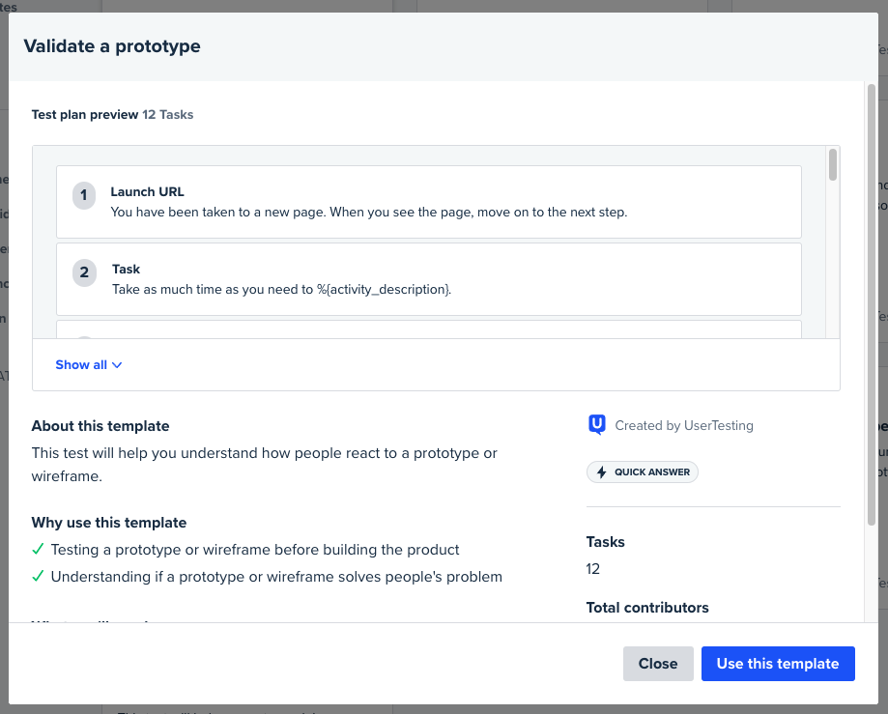Click the lightning bolt in Quick Answer badge
Viewport: 888px width, 714px height.
click(602, 472)
